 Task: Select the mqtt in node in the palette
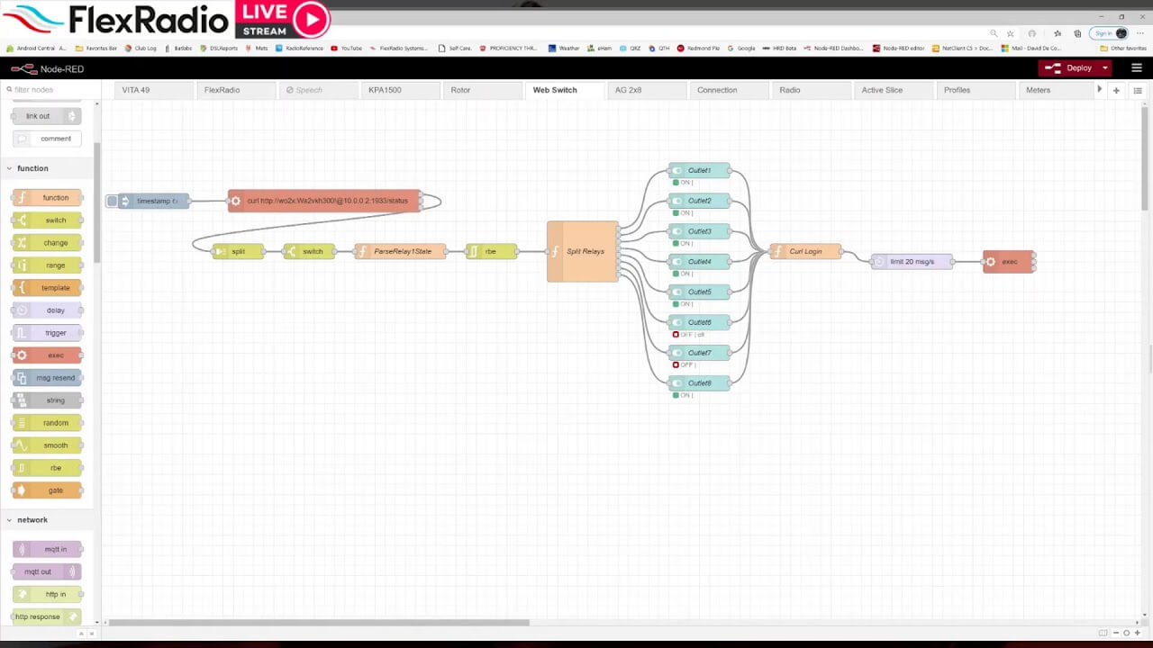tap(47, 549)
